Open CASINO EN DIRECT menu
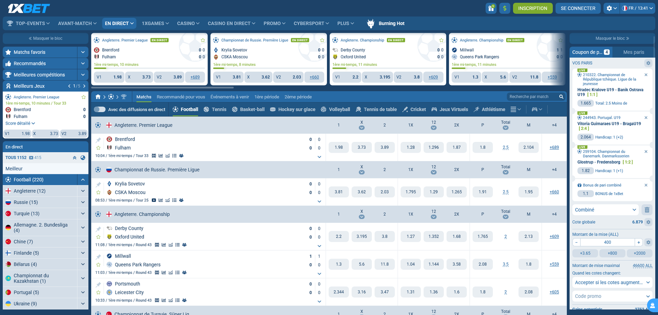Screen dimensions: 658x315 (x=232, y=23)
